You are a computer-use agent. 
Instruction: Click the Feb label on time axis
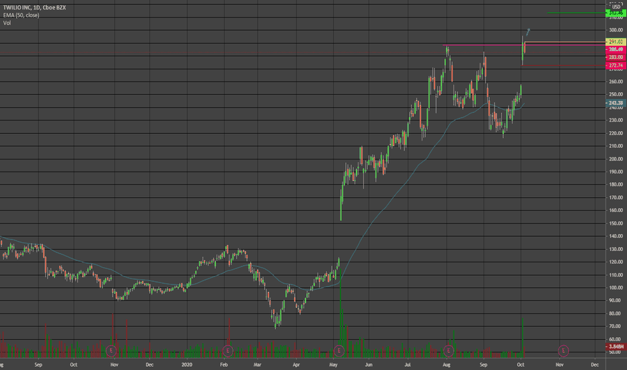[x=224, y=365]
